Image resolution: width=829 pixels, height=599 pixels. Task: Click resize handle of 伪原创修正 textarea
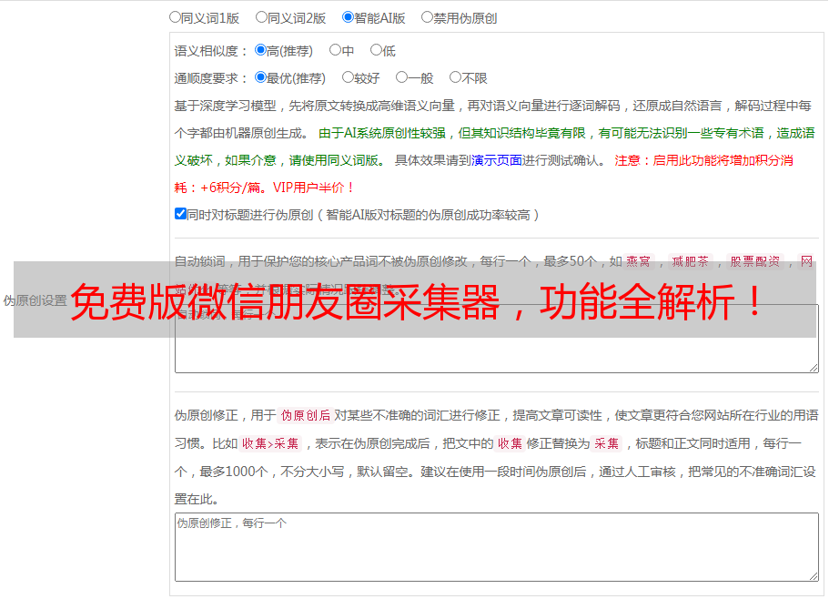click(x=814, y=576)
